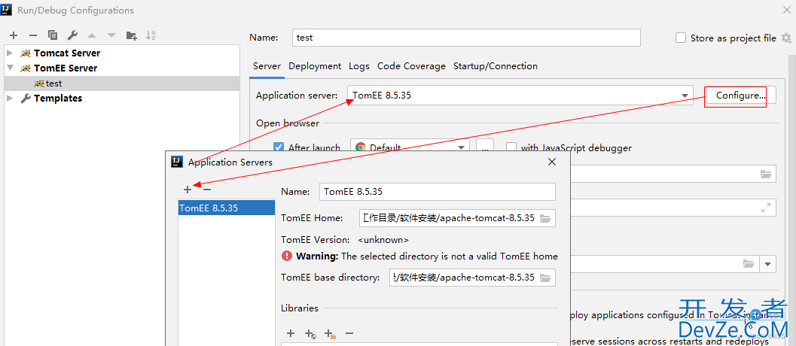This screenshot has width=796, height=346.
Task: Close the Application Servers dialog
Action: click(x=552, y=162)
